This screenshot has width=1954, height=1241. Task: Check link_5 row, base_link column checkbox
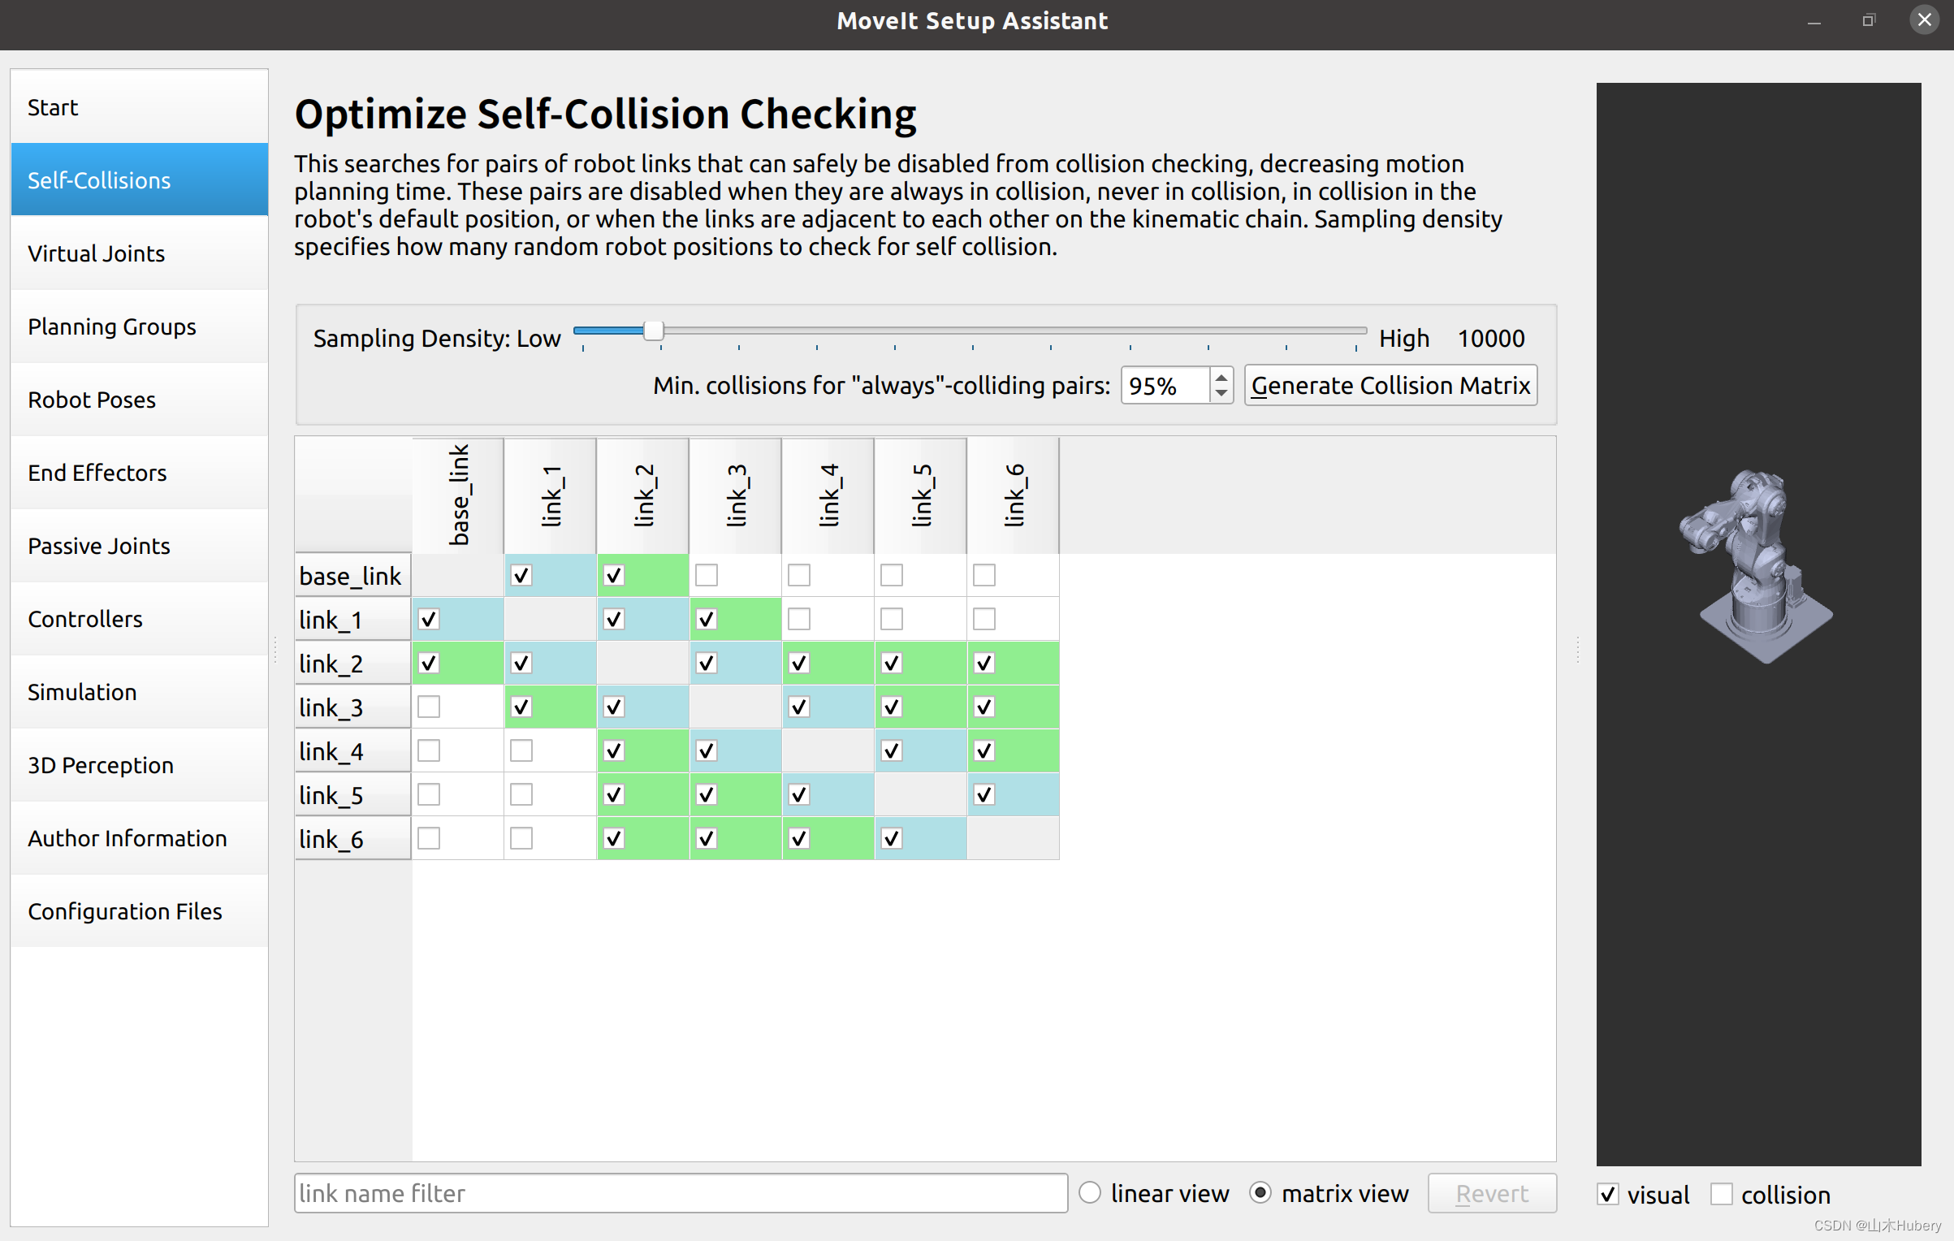[429, 794]
